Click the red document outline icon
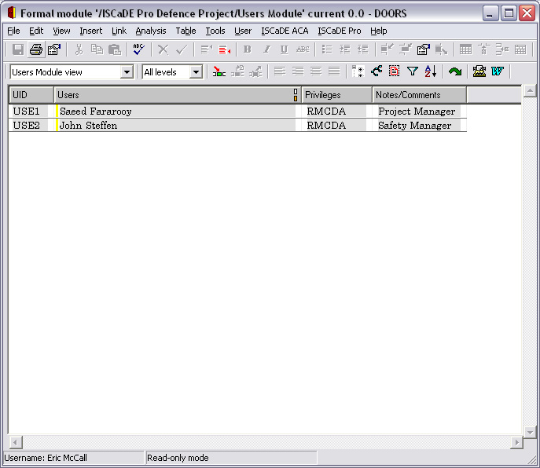Screen dimensions: 540x468 395,71
